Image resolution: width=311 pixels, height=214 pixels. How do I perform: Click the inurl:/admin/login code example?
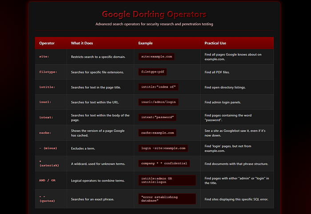coord(158,102)
